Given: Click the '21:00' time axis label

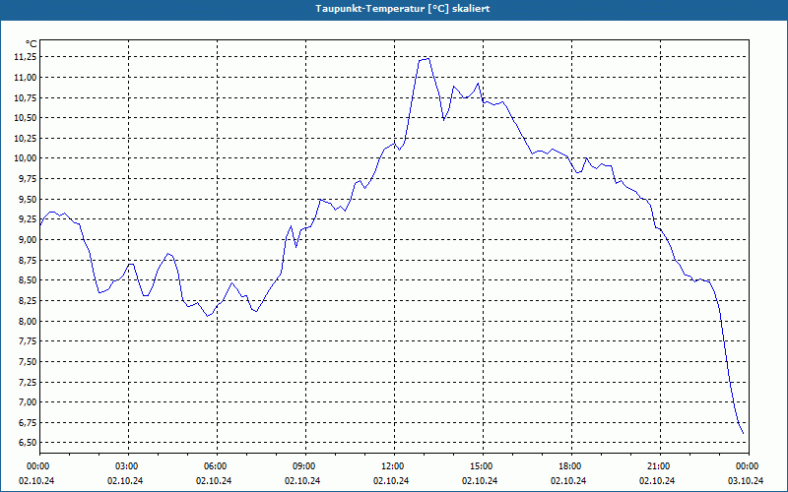Looking at the screenshot, I should point(659,466).
